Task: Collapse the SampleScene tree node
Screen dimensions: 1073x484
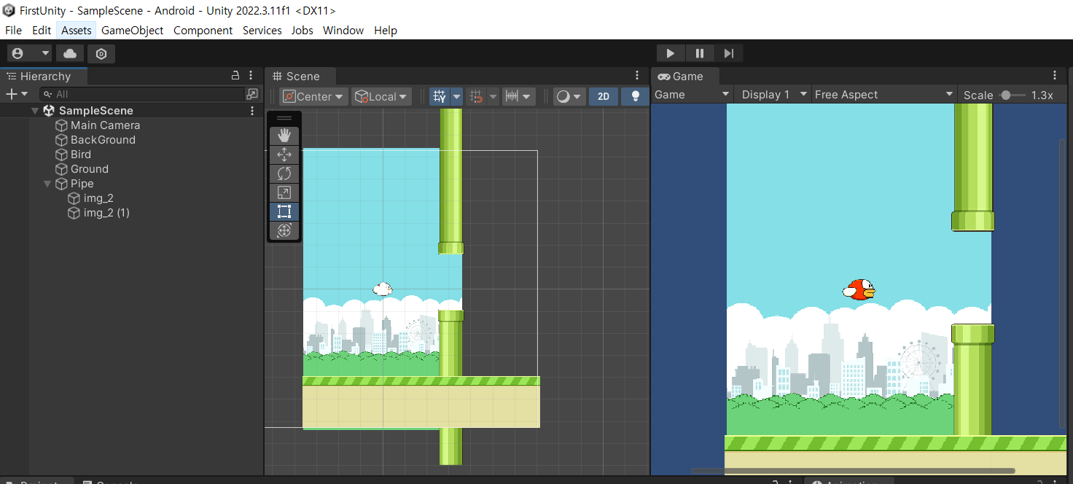Action: pyautogui.click(x=35, y=111)
